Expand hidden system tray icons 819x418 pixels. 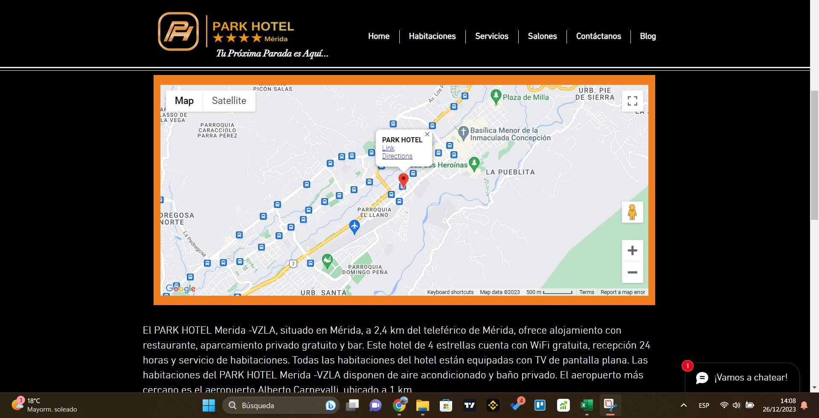click(x=683, y=405)
